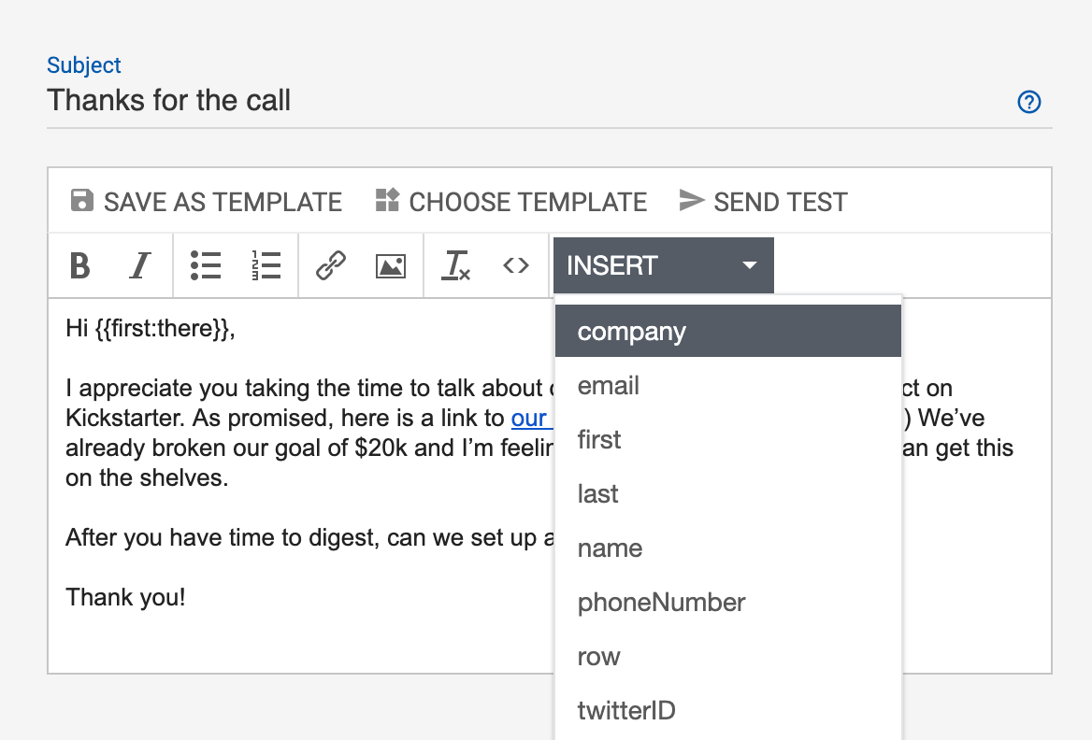The width and height of the screenshot is (1092, 740).
Task: Click the save icon next to SAVE AS TEMPLATE
Action: tap(80, 200)
